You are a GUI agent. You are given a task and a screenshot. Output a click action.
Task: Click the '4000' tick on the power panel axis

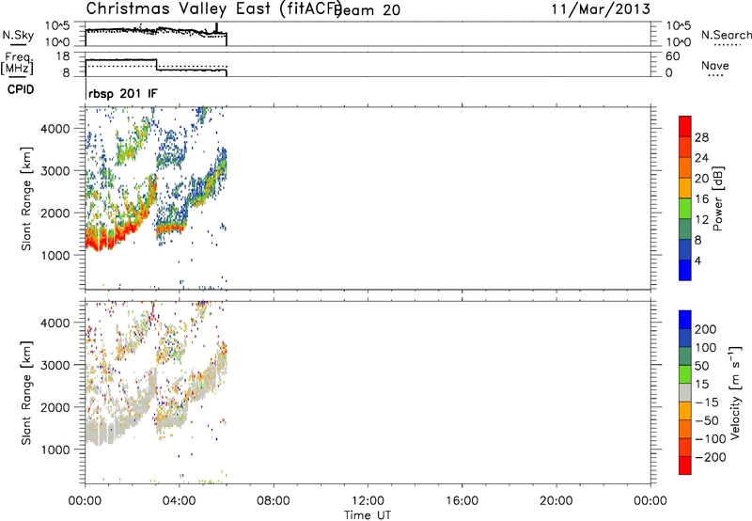pyautogui.click(x=55, y=129)
